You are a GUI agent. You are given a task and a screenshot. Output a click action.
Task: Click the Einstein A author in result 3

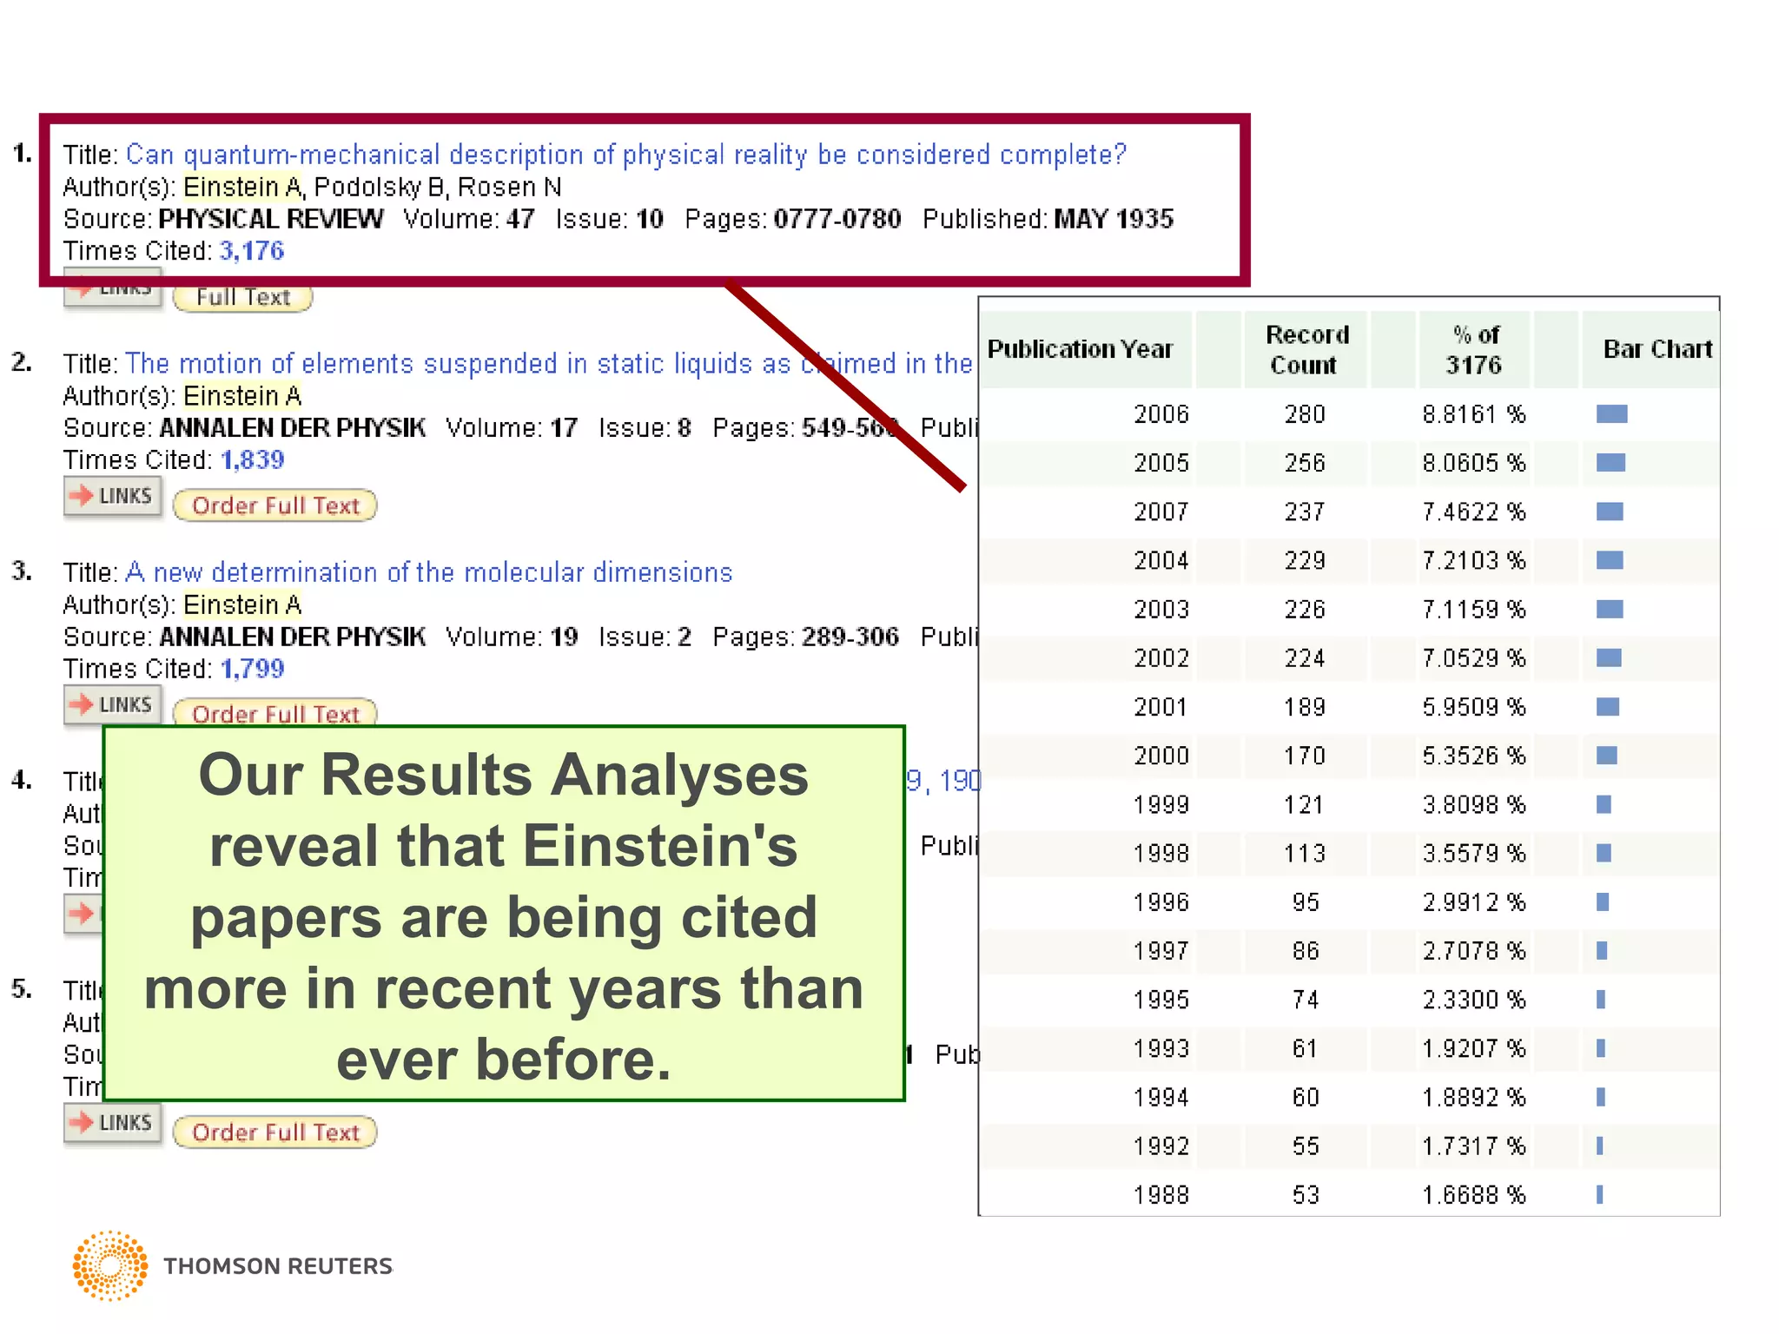pos(242,604)
